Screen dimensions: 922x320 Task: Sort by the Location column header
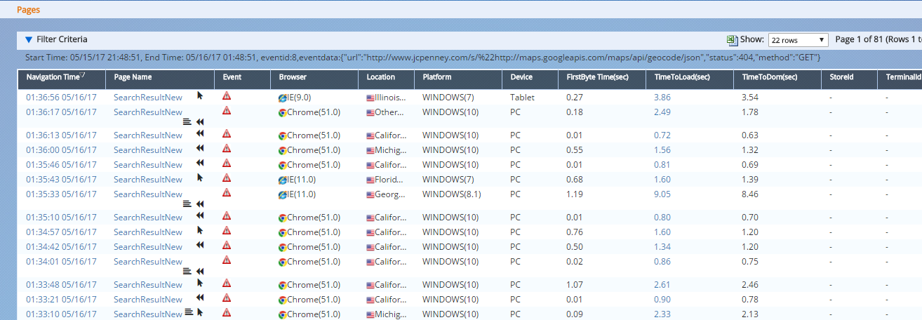(x=381, y=77)
